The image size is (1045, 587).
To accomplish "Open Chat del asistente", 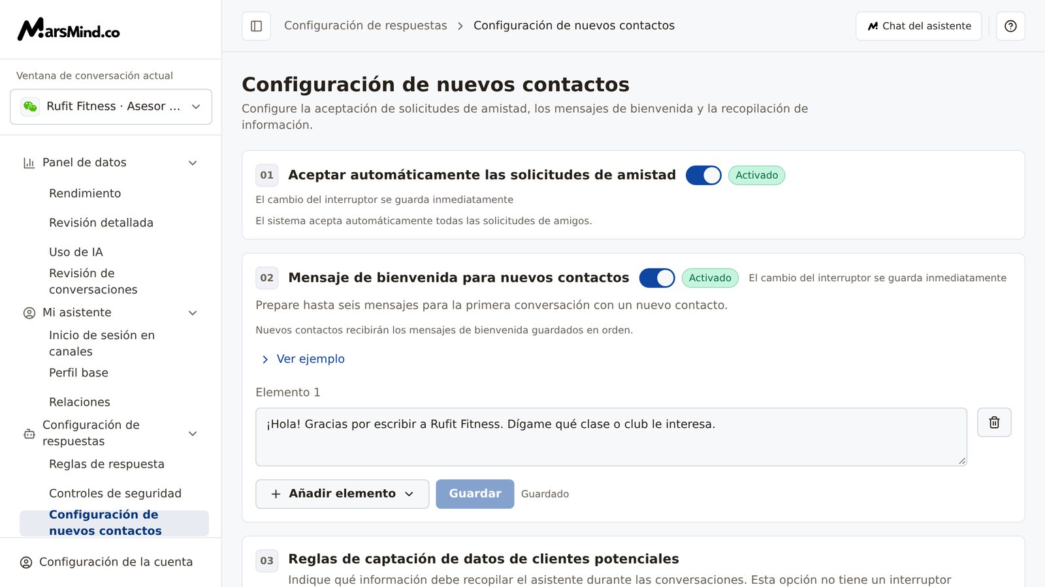I will click(x=919, y=26).
